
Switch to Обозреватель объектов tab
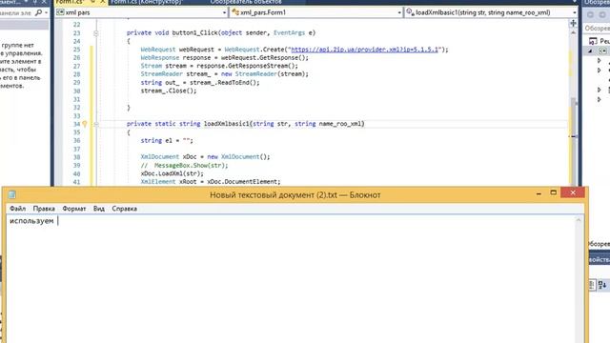click(246, 2)
